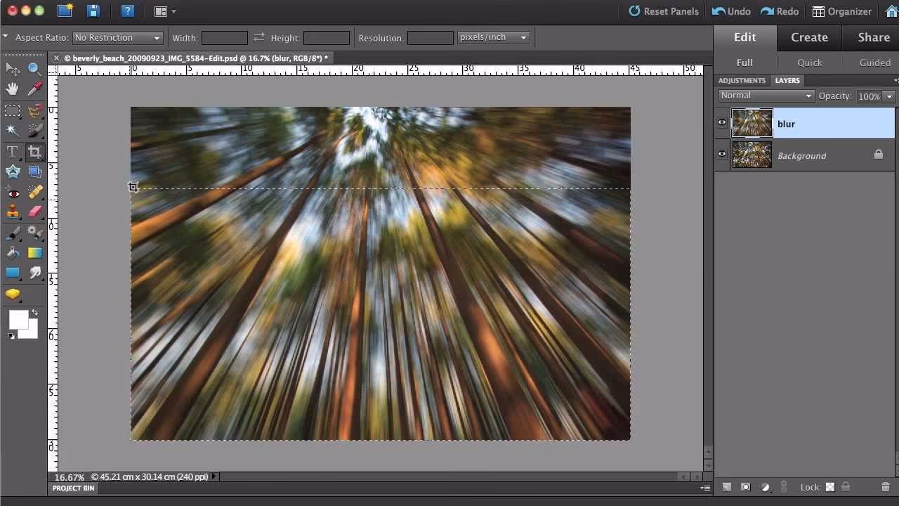Select the Spot Healing Brush tool
Screen dimensions: 899x506
coord(34,192)
